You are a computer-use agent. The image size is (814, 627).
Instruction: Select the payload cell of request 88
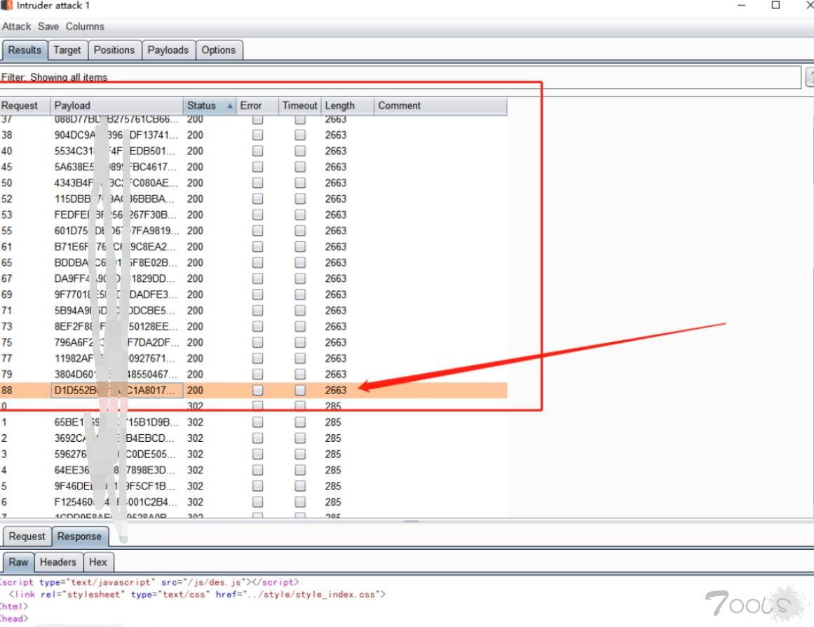coord(117,390)
